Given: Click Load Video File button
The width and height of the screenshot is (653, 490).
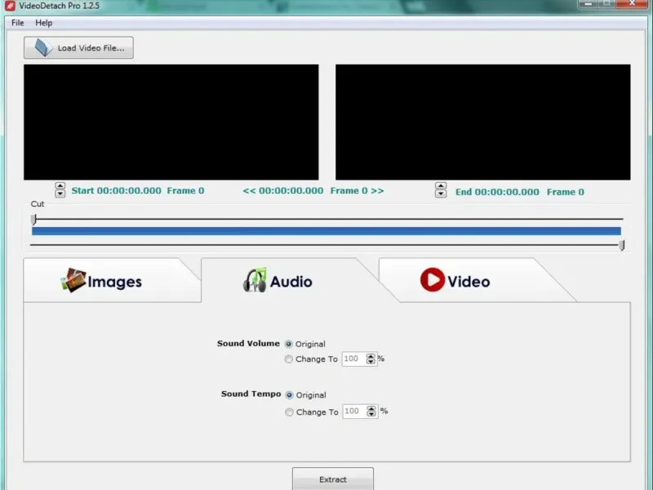Looking at the screenshot, I should 78,47.
